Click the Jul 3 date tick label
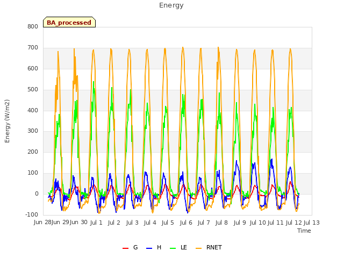344x258 pixels. point(132,223)
